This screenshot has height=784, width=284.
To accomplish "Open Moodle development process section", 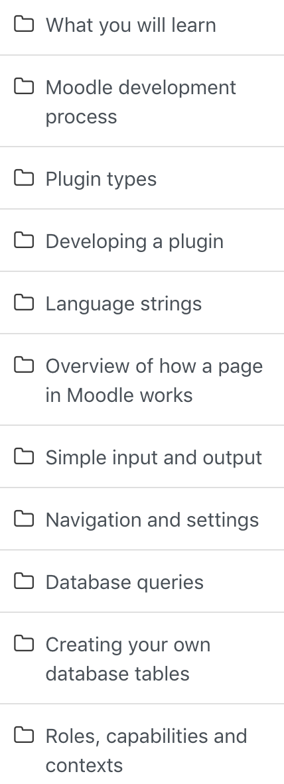I will 141,102.
